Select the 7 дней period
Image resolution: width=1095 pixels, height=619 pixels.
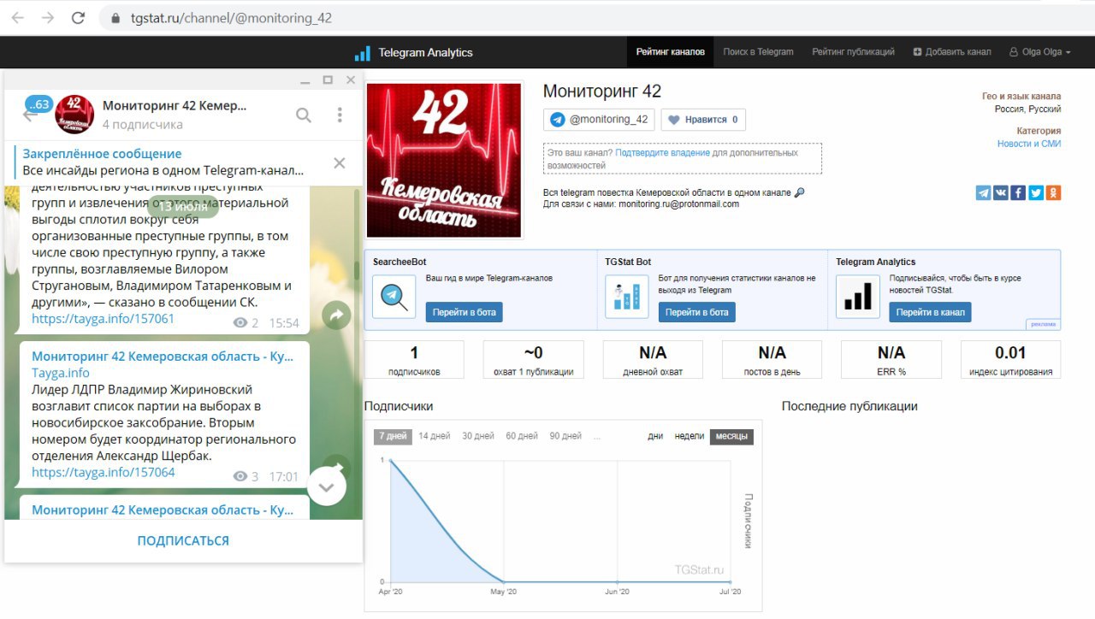pos(393,436)
